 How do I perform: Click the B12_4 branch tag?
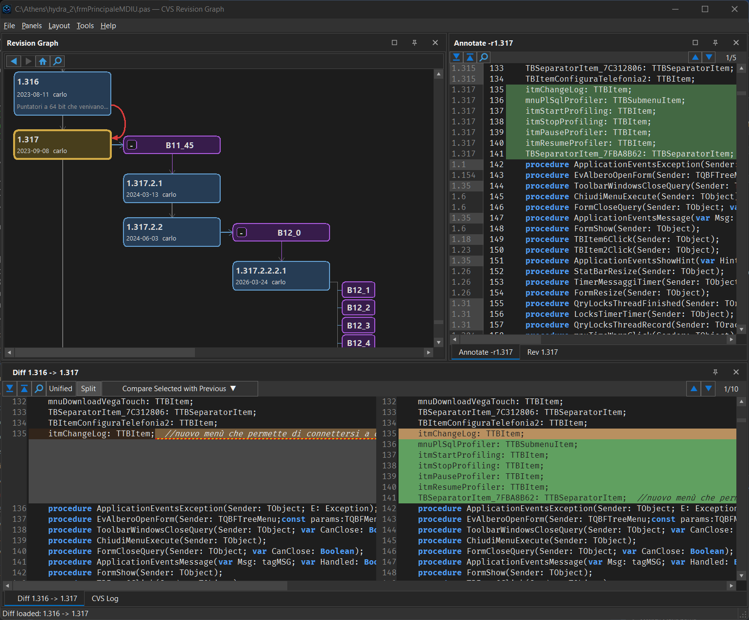[x=358, y=342]
